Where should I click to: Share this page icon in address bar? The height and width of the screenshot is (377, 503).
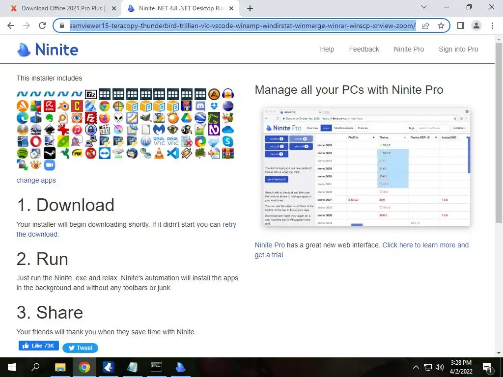tap(426, 26)
